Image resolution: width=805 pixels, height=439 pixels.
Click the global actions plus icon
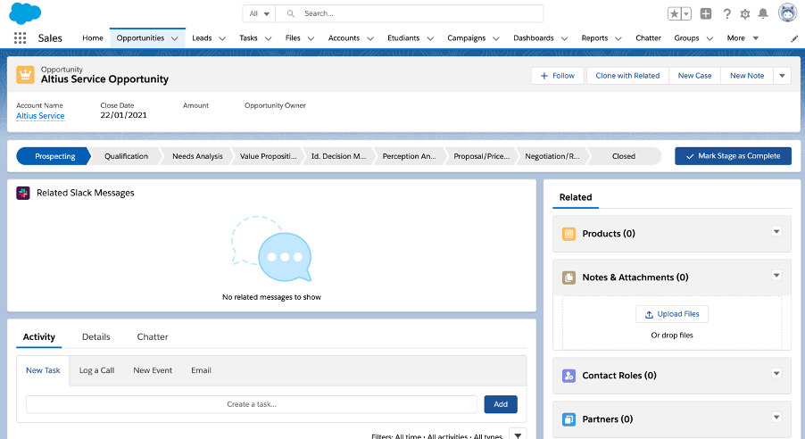coord(706,14)
